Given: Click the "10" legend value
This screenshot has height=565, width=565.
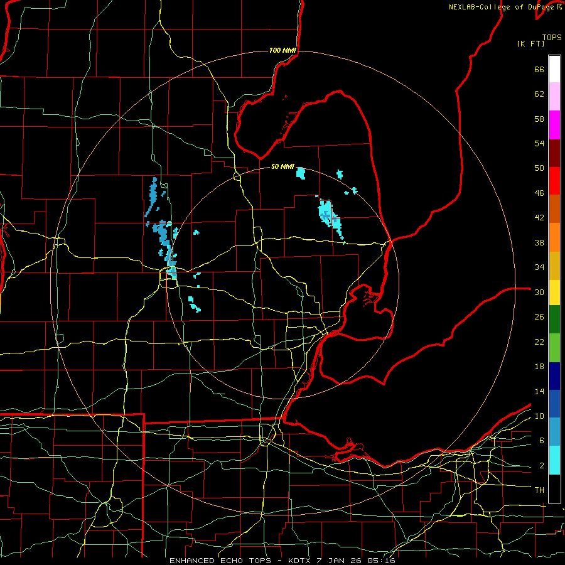Looking at the screenshot, I should coord(539,416).
